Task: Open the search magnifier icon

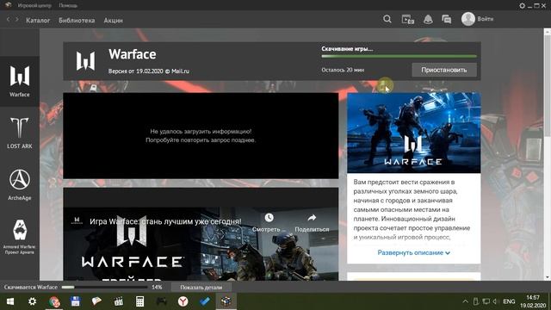Action: [387, 19]
